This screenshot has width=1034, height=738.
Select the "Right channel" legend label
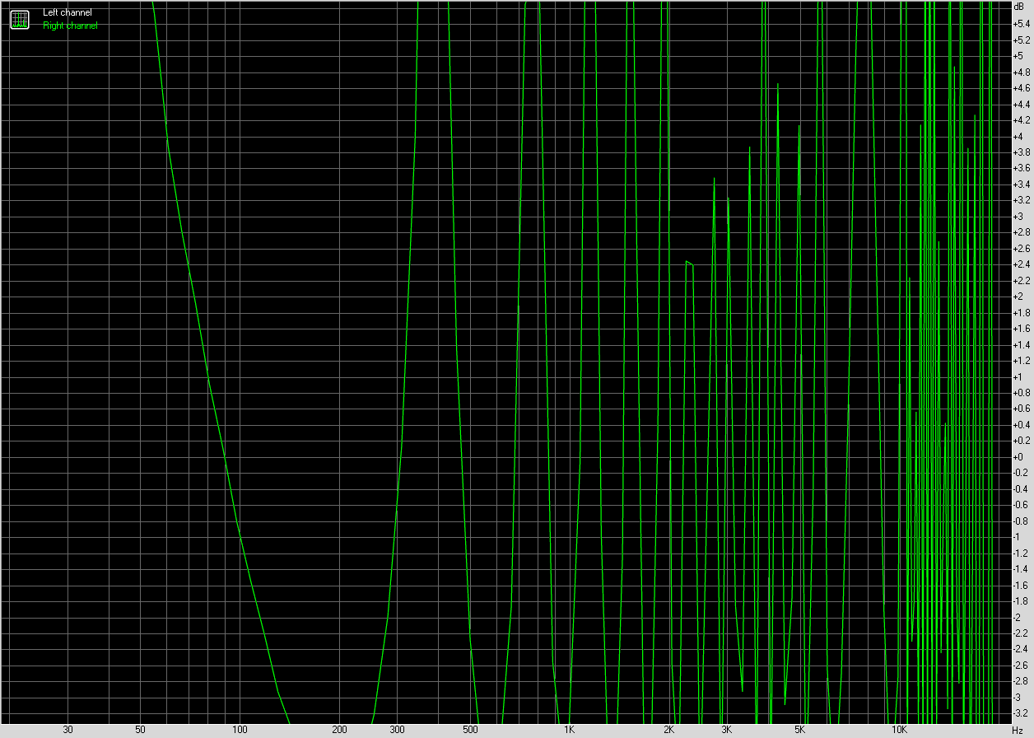click(70, 26)
